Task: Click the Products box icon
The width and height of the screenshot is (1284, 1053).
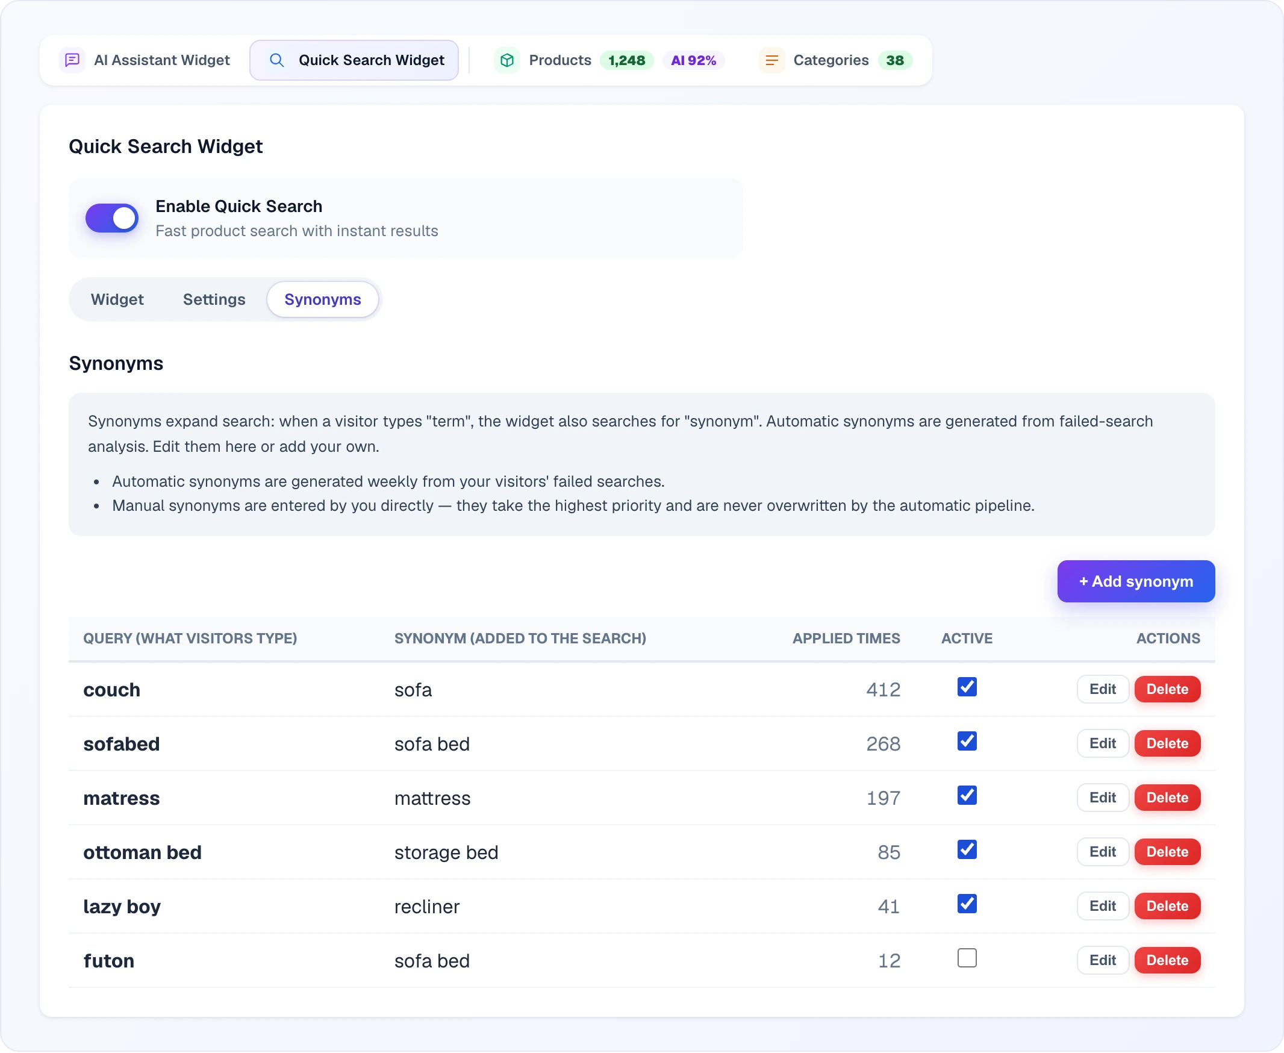Action: 507,60
